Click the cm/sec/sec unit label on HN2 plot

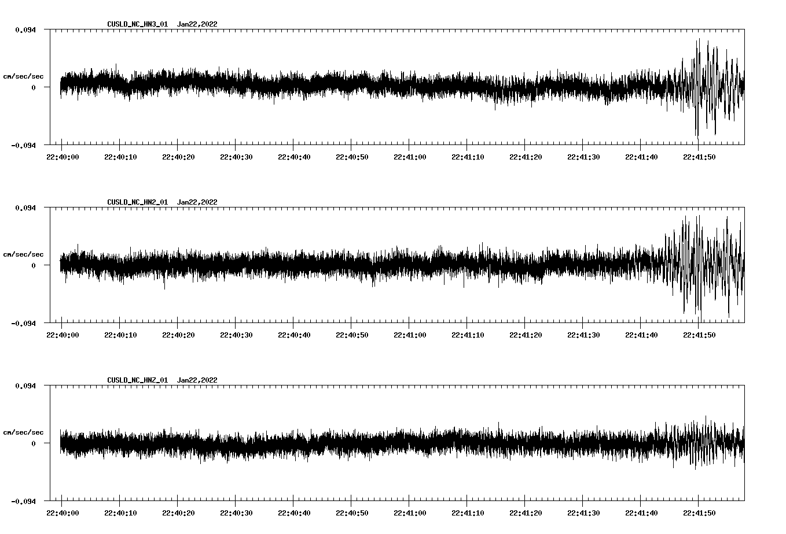(x=24, y=254)
